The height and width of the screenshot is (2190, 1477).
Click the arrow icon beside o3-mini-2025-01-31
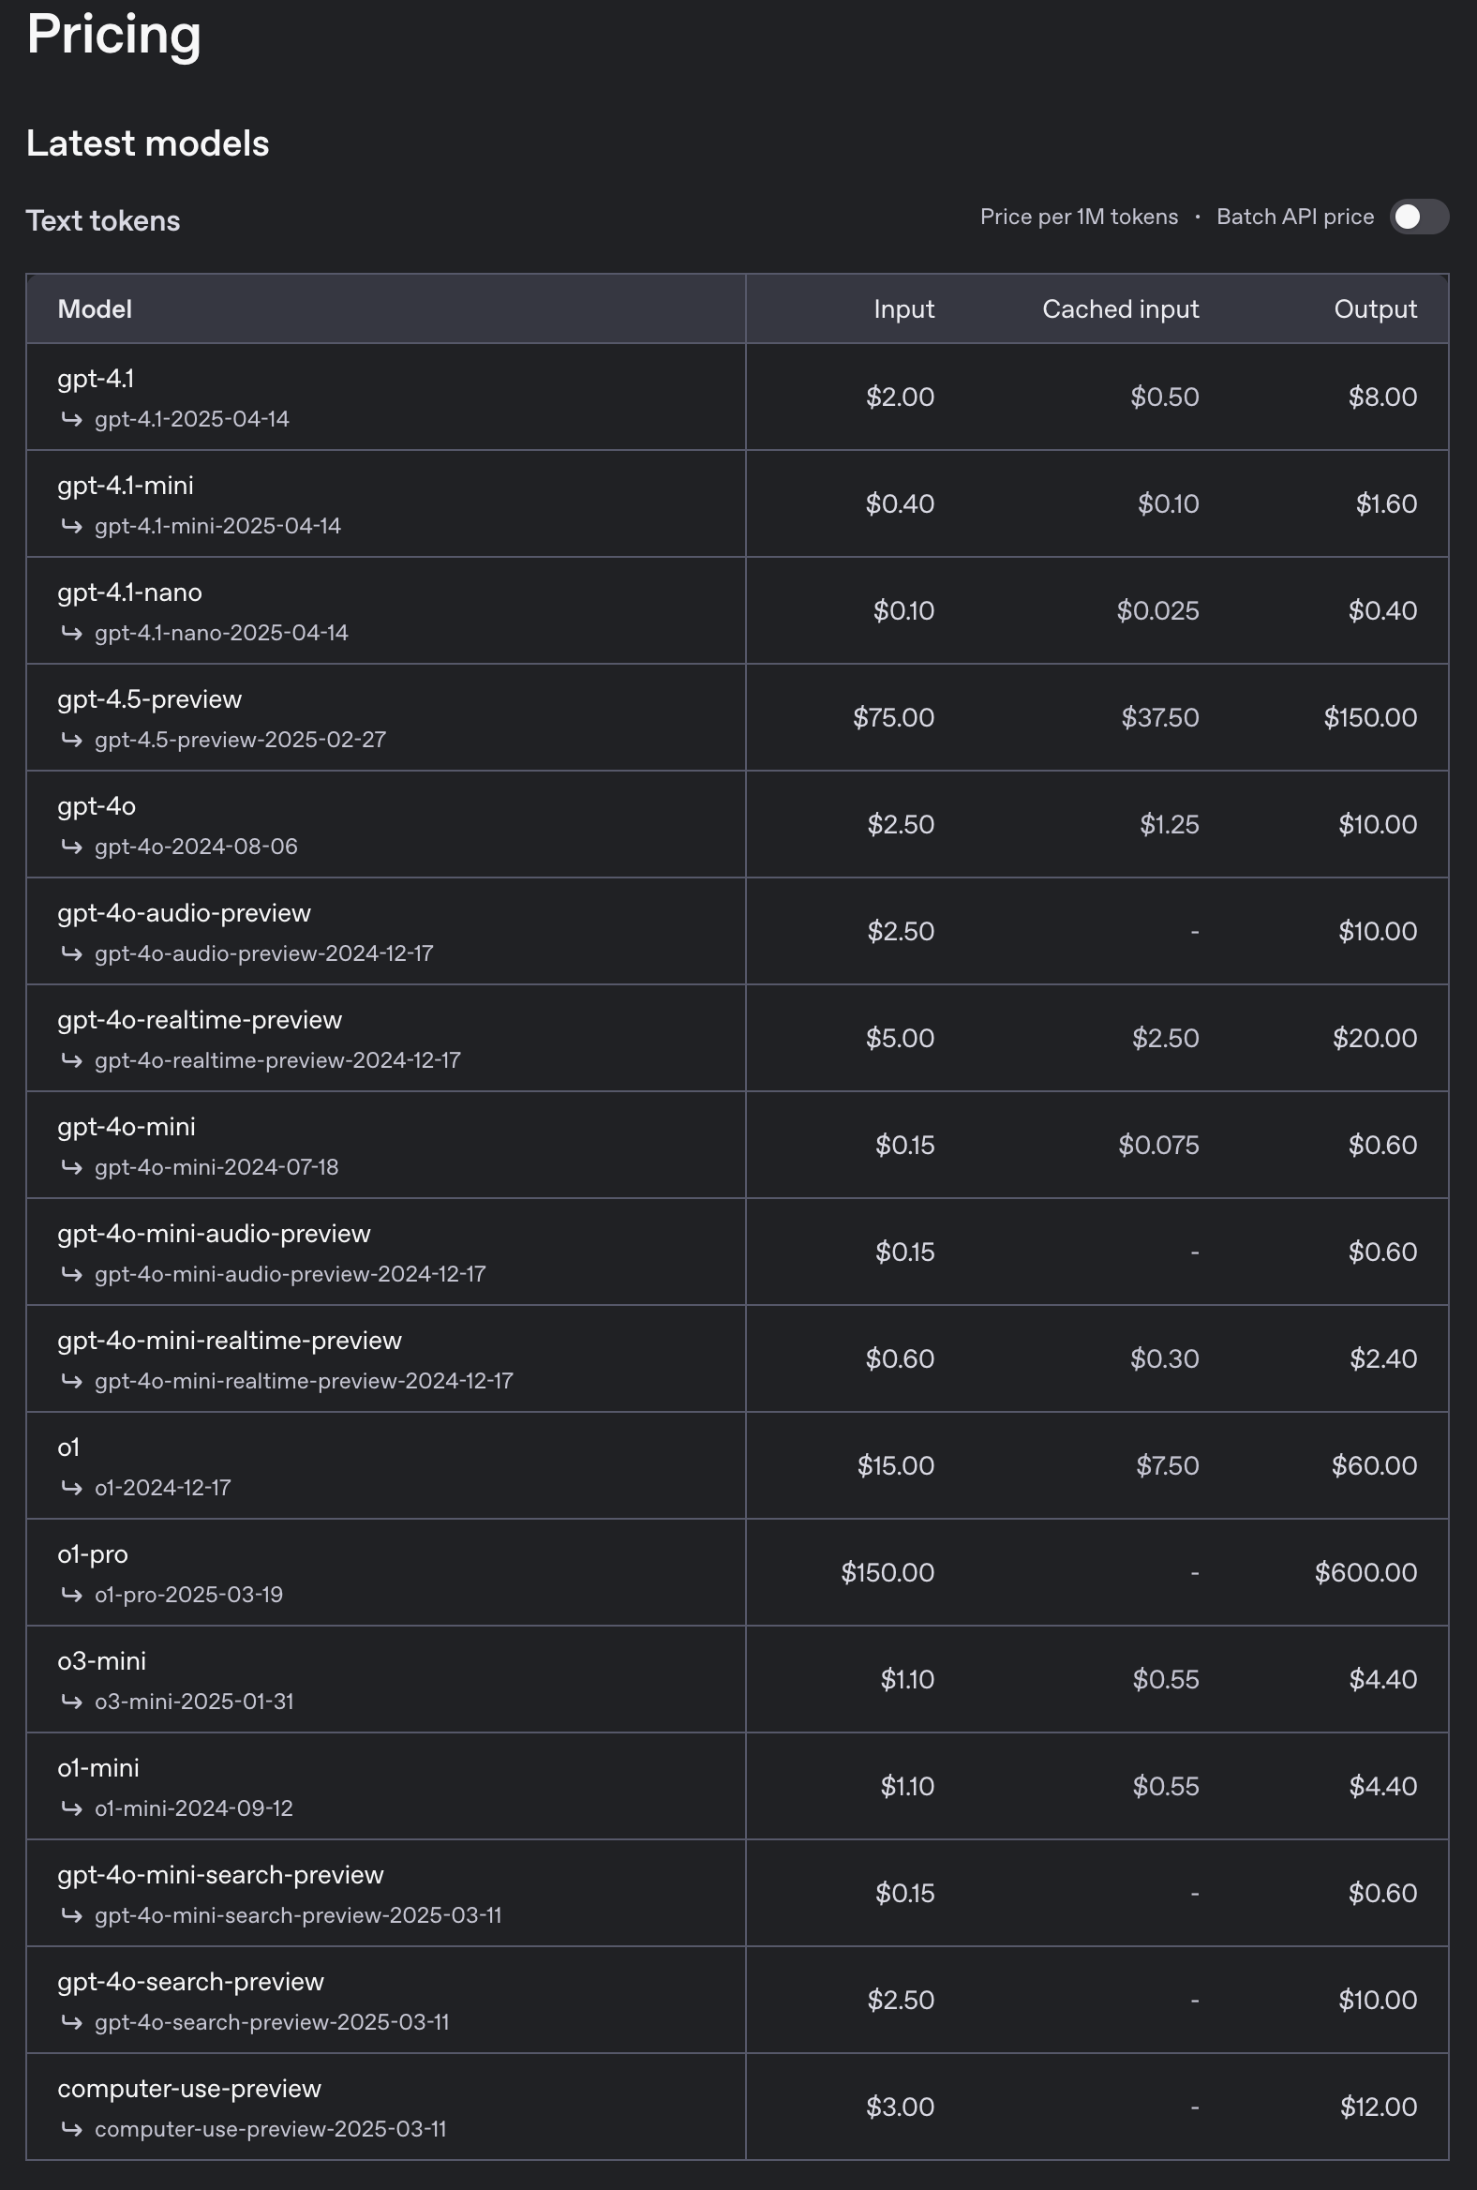click(x=71, y=1702)
